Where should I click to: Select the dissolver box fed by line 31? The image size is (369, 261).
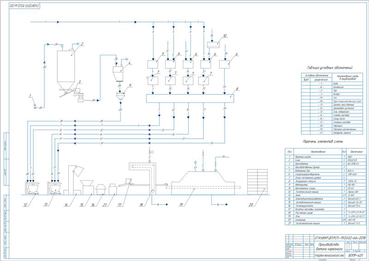[x=170, y=65]
